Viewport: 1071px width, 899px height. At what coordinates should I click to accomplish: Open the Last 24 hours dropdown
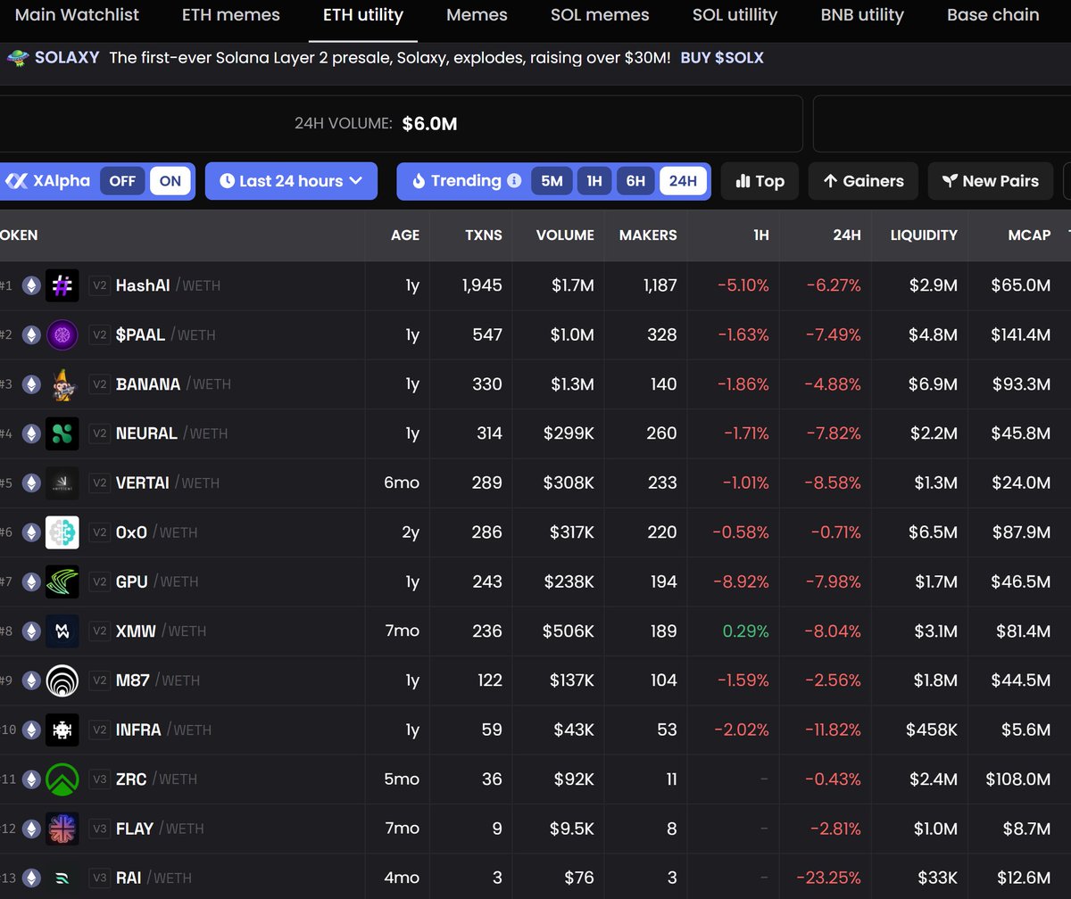(x=291, y=181)
